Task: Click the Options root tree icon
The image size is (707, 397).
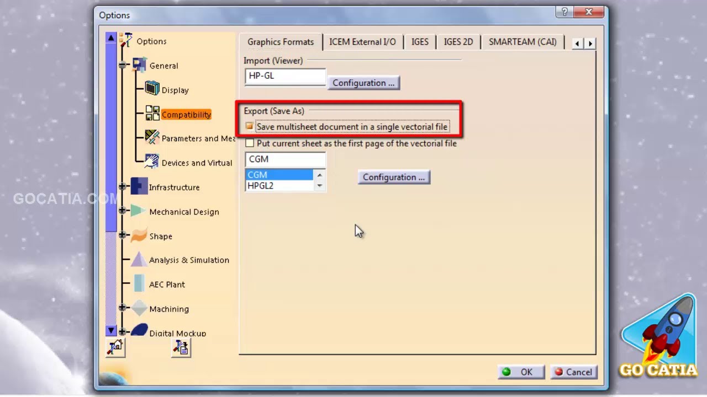Action: 126,40
